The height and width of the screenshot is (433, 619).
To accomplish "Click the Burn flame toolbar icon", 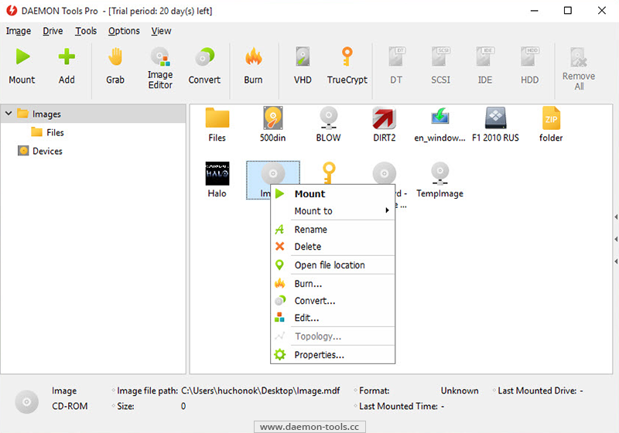I will 254,56.
